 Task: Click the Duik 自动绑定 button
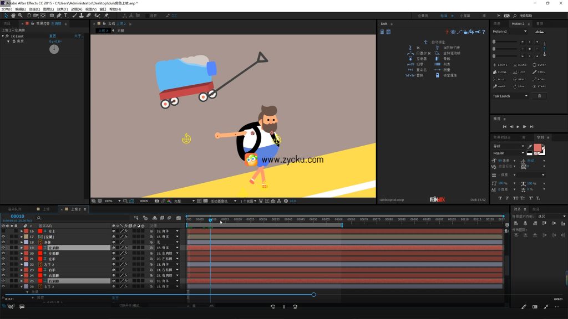[x=437, y=42]
